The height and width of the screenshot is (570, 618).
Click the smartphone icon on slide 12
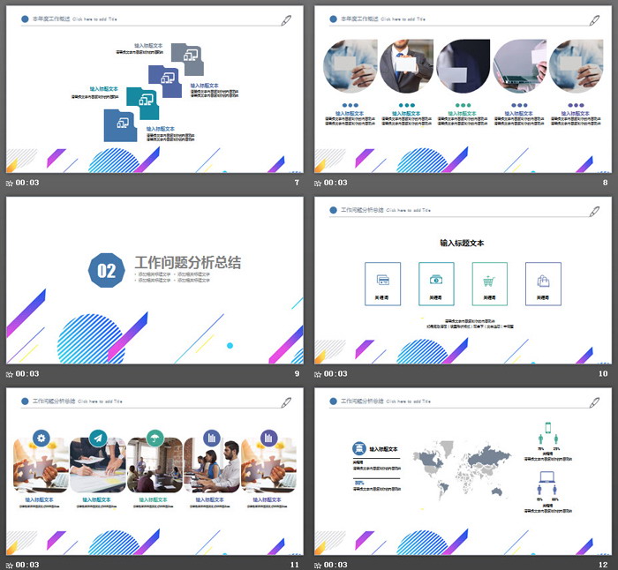coord(546,430)
